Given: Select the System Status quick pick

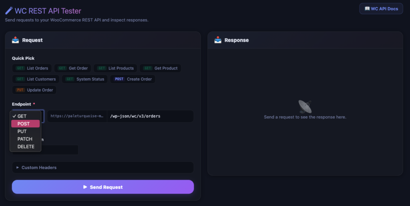Looking at the screenshot, I should coord(85,79).
